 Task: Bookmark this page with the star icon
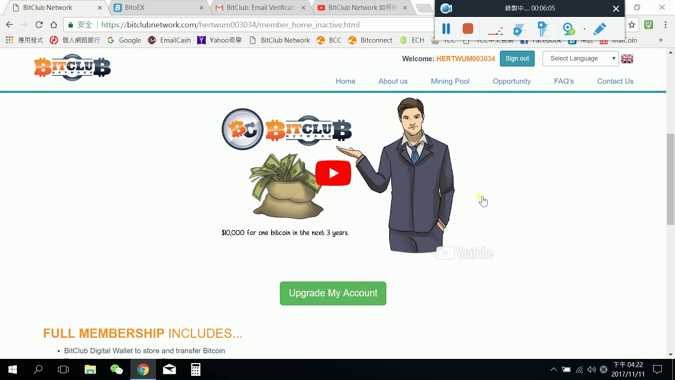pos(632,25)
